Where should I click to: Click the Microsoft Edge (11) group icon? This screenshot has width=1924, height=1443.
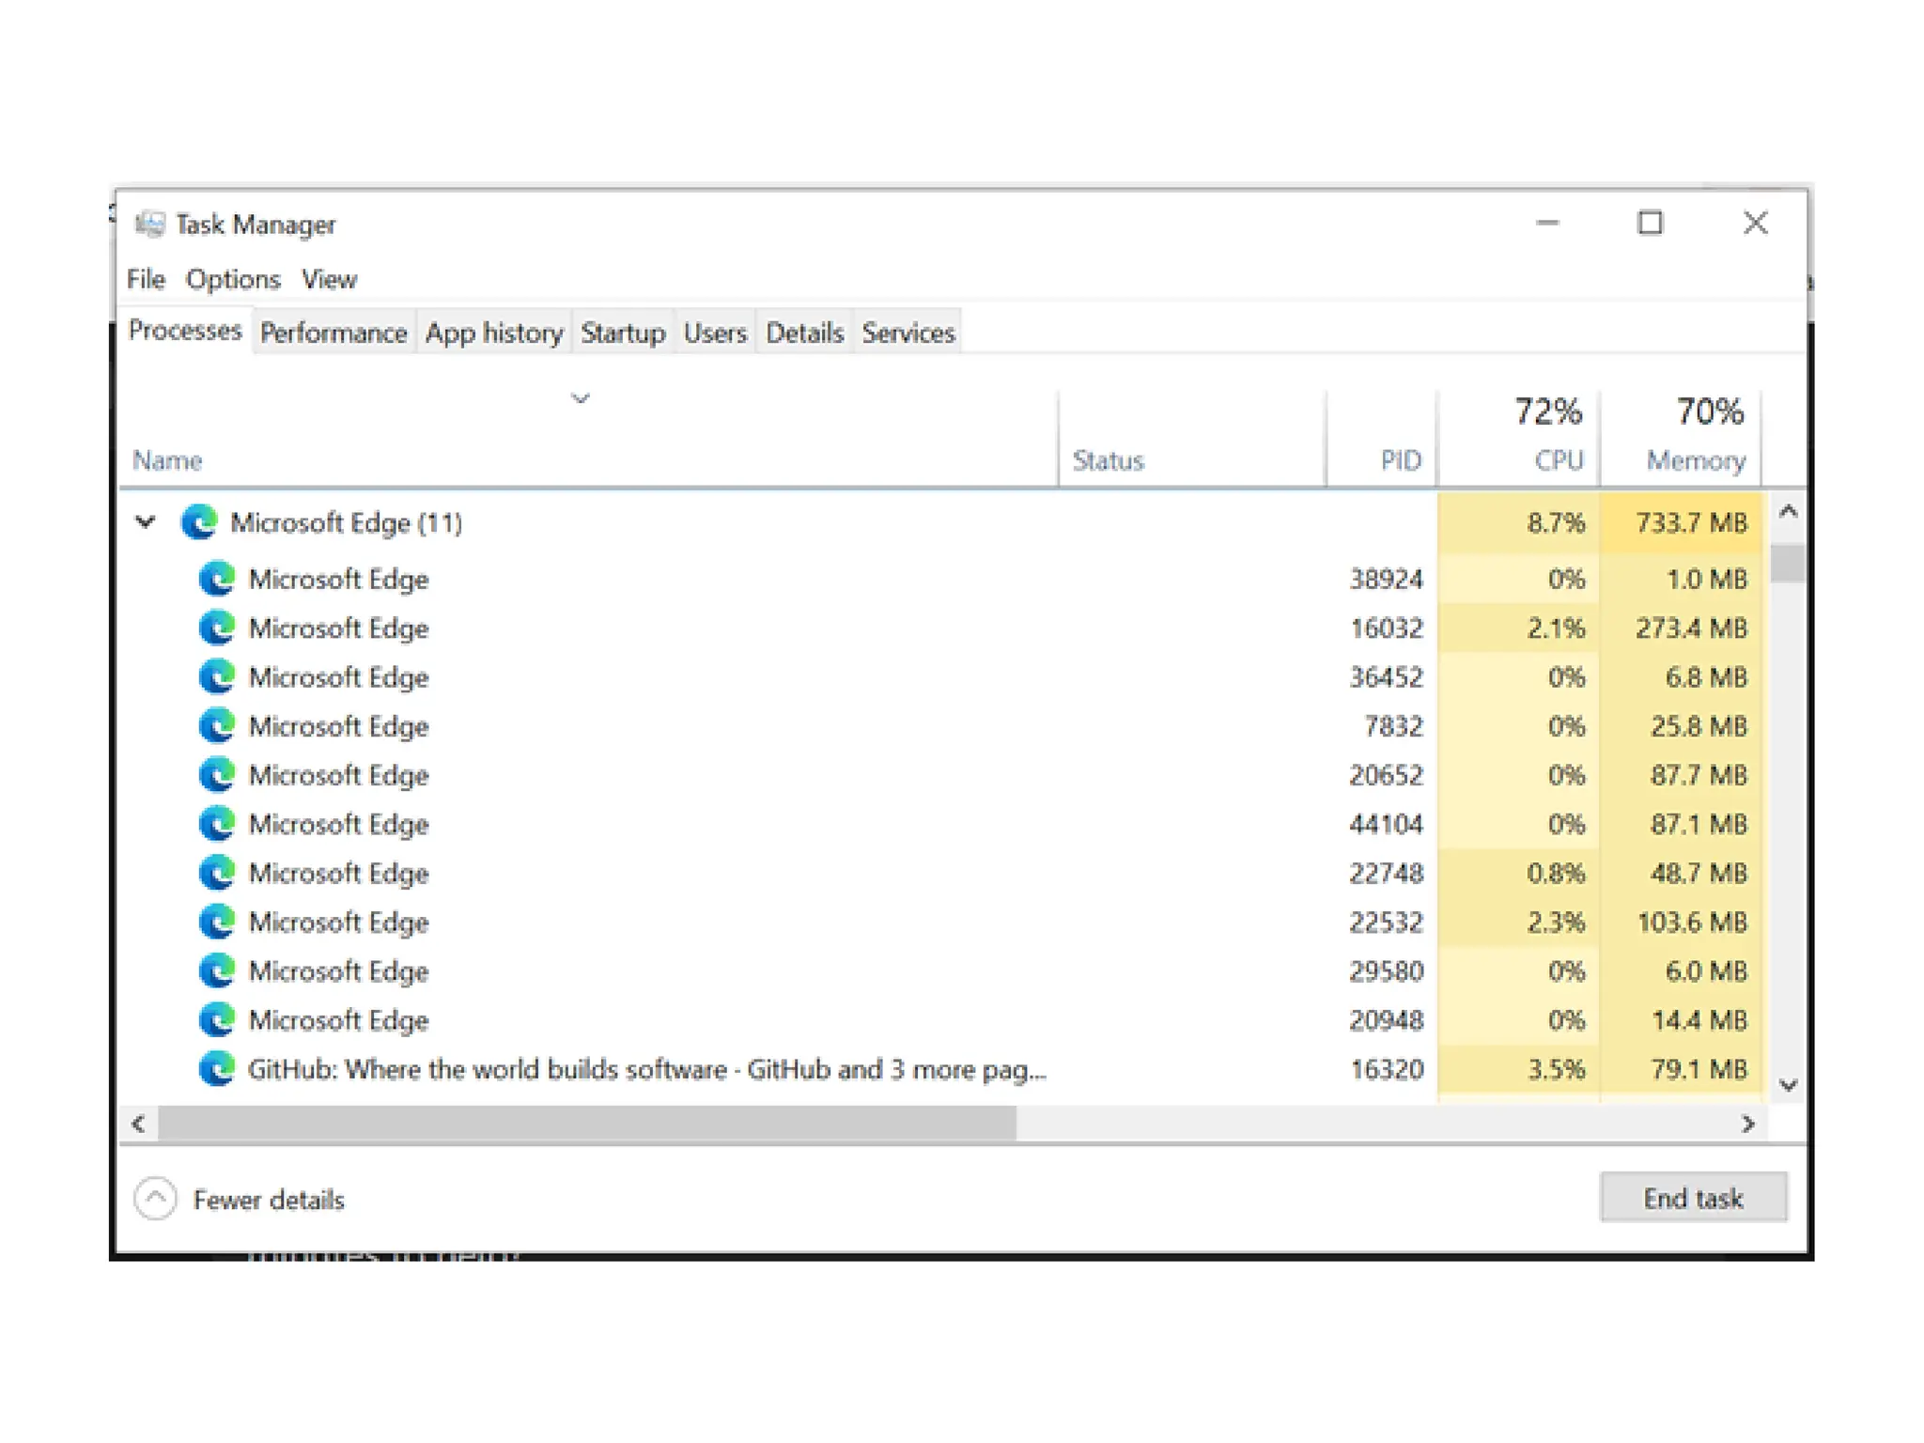(199, 522)
